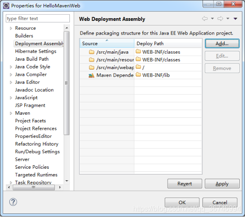Click the Add... button
245x217 pixels.
tap(222, 43)
